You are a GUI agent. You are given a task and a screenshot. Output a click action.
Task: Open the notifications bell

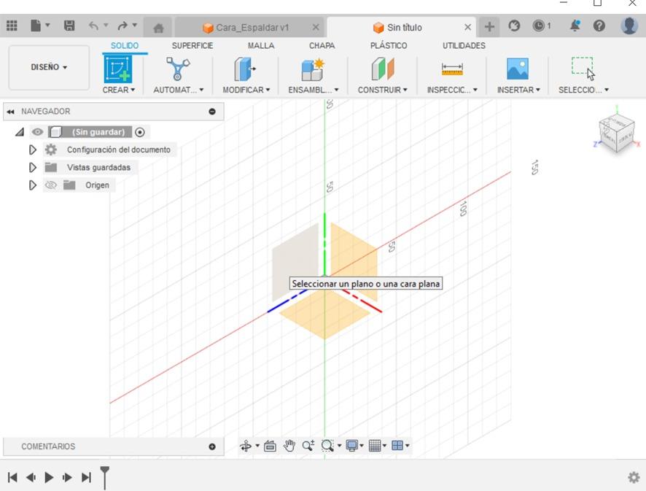[575, 26]
